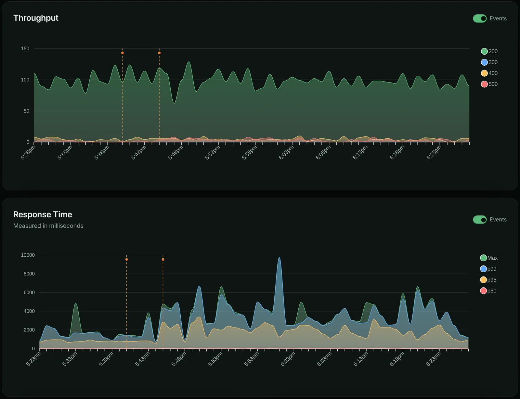Screen dimensions: 520x399
Task: Select first orange event marker in Response Time chart
Action: pyautogui.click(x=126, y=259)
